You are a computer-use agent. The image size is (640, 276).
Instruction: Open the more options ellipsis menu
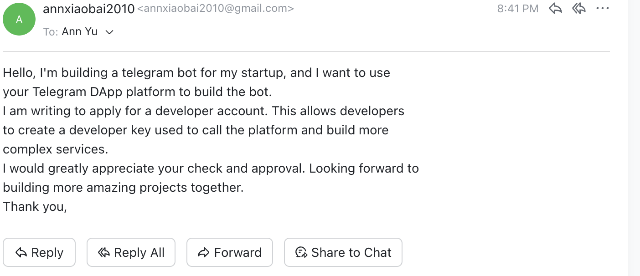point(602,9)
